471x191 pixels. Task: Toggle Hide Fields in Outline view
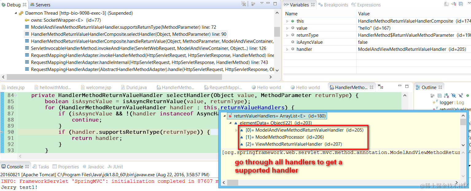[x=453, y=95]
